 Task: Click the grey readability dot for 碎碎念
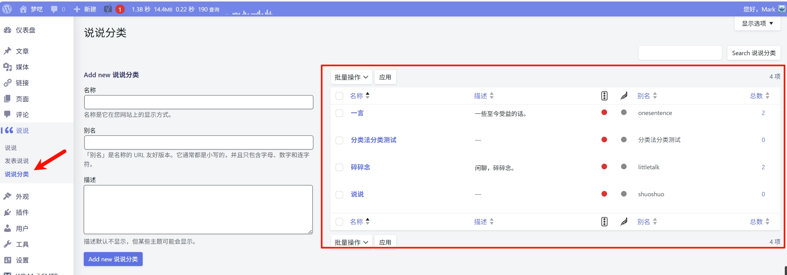tap(624, 166)
